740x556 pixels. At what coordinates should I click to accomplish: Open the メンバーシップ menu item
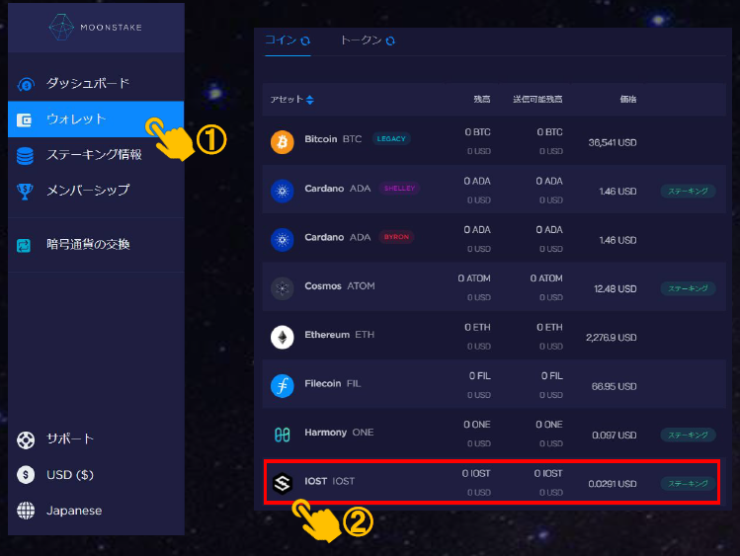coord(96,190)
